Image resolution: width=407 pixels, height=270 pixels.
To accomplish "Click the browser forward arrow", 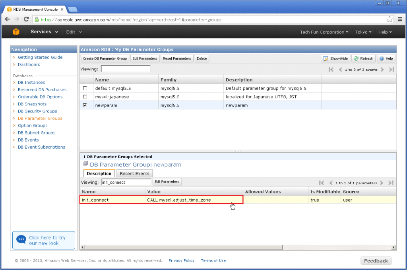I will (17, 19).
